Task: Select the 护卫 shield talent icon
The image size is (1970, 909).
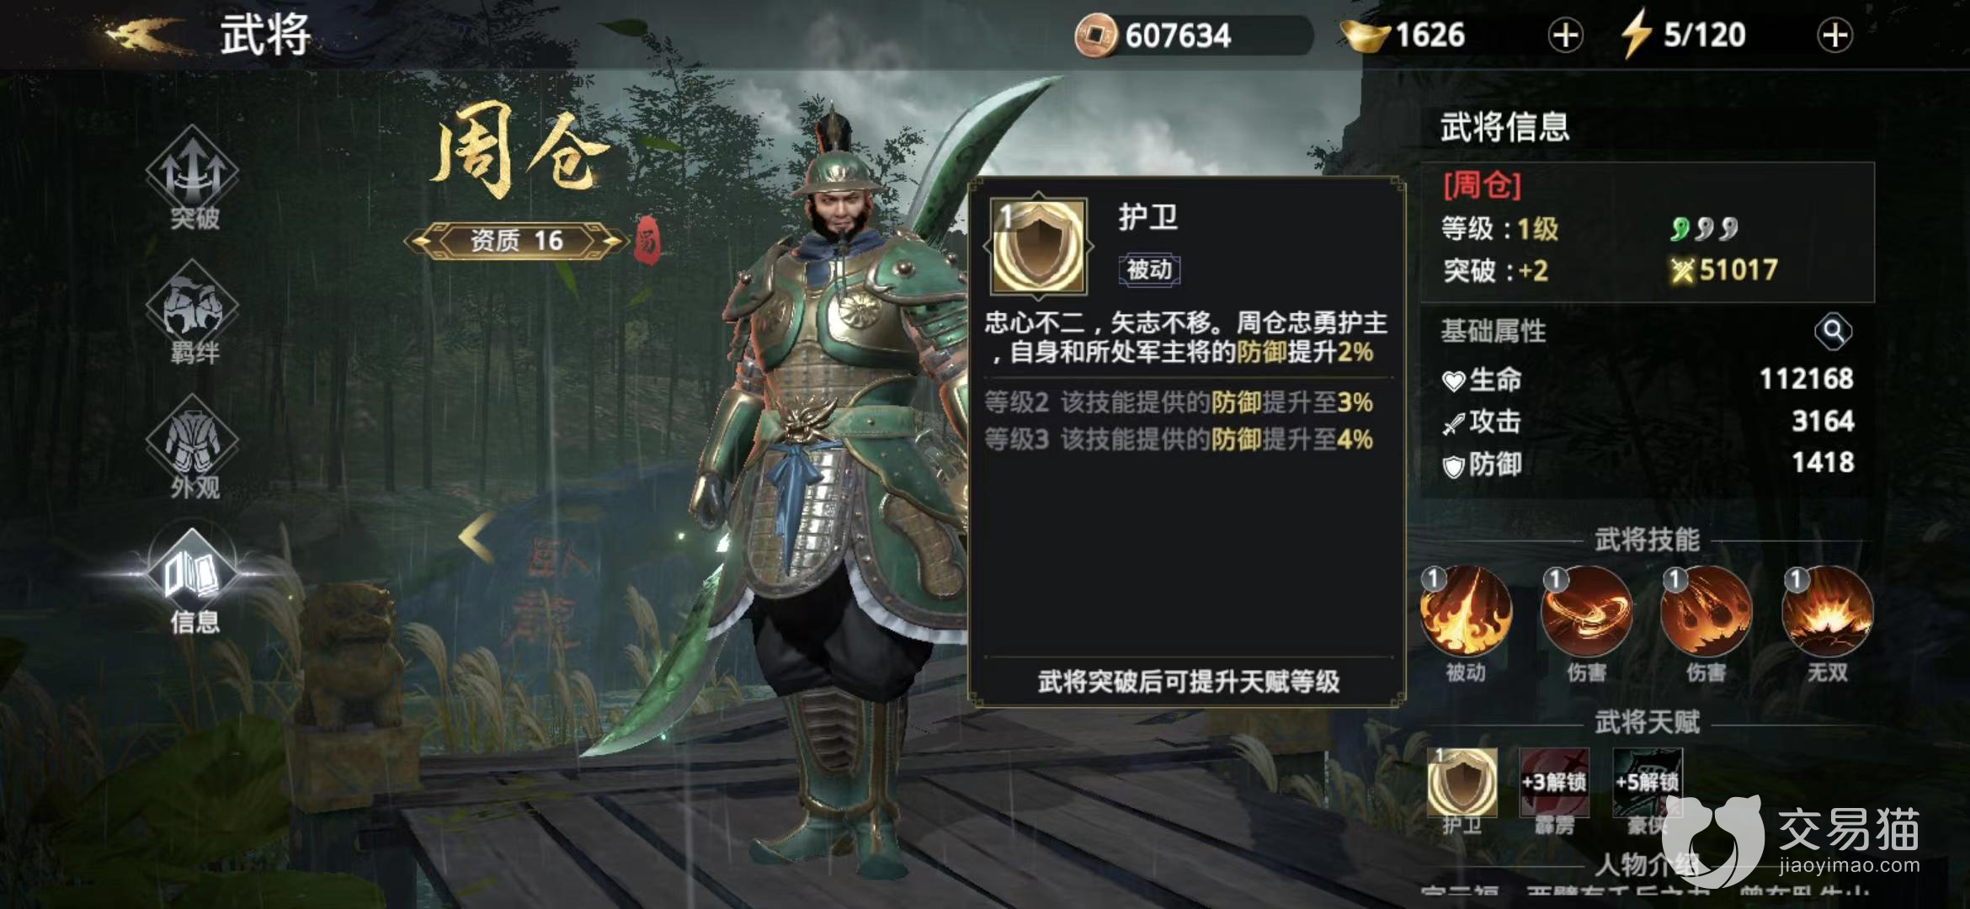Action: [x=1462, y=782]
